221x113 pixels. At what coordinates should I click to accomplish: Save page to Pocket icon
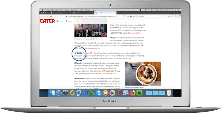(131, 16)
